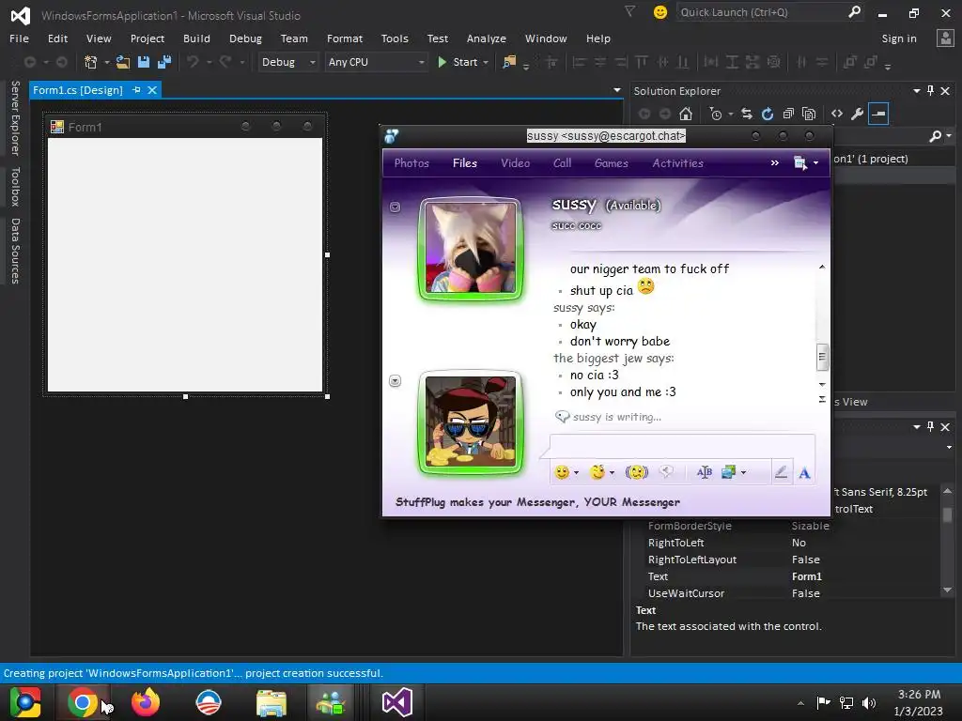Refresh the Solution Explorer with the refresh icon
This screenshot has height=721, width=962.
pyautogui.click(x=767, y=114)
